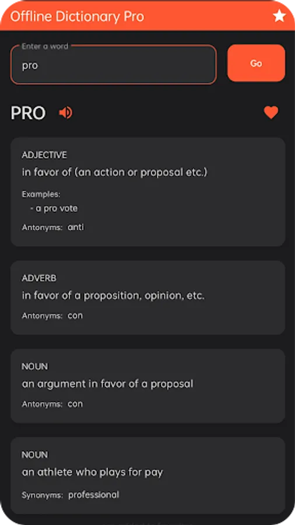Tap the ADVERB definition card
The width and height of the screenshot is (295, 525).
[x=148, y=297]
